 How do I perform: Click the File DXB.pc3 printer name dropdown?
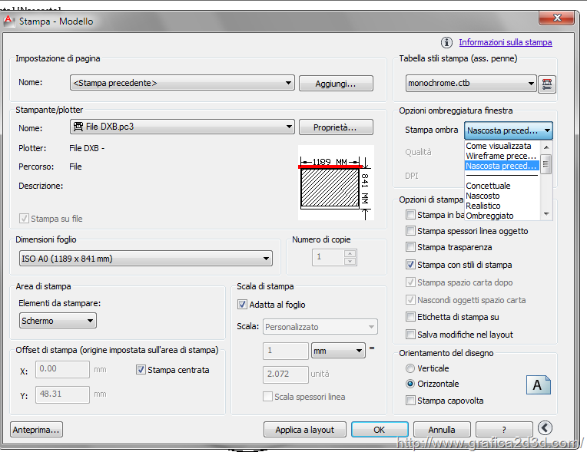click(x=182, y=127)
